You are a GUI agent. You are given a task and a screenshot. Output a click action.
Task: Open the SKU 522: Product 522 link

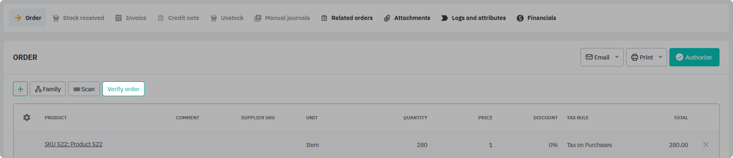(x=73, y=144)
